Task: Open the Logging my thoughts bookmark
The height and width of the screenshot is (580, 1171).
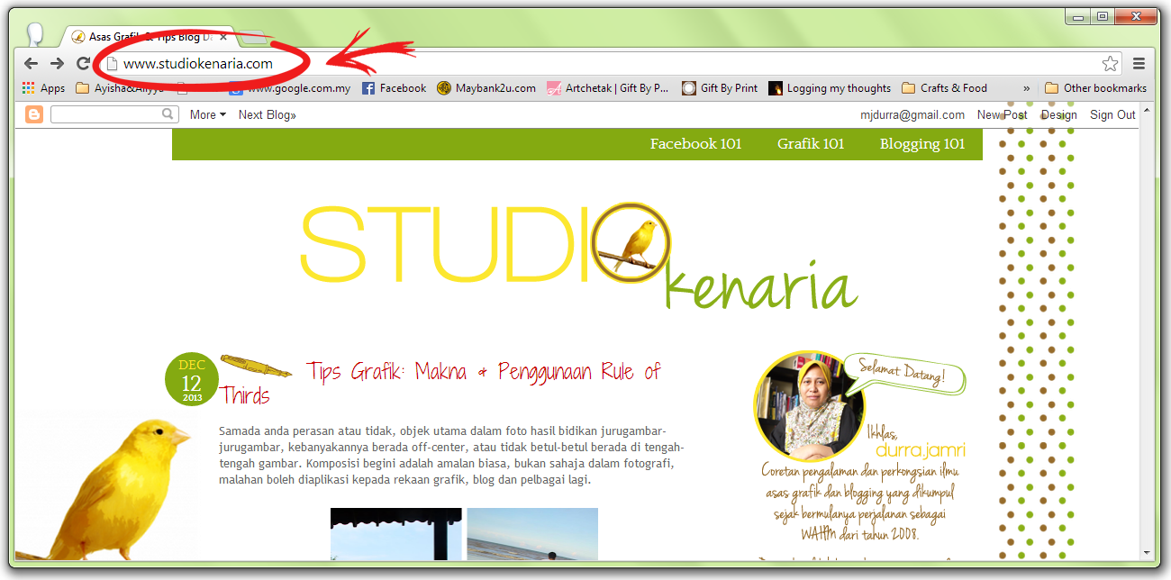Action: [776, 87]
